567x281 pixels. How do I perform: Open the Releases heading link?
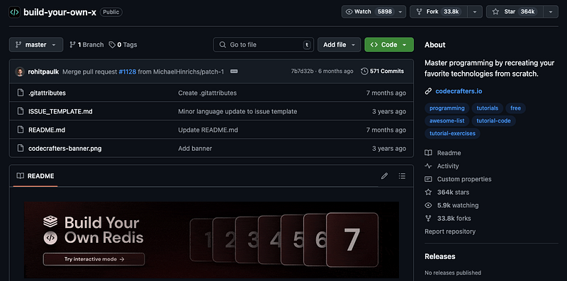click(439, 256)
